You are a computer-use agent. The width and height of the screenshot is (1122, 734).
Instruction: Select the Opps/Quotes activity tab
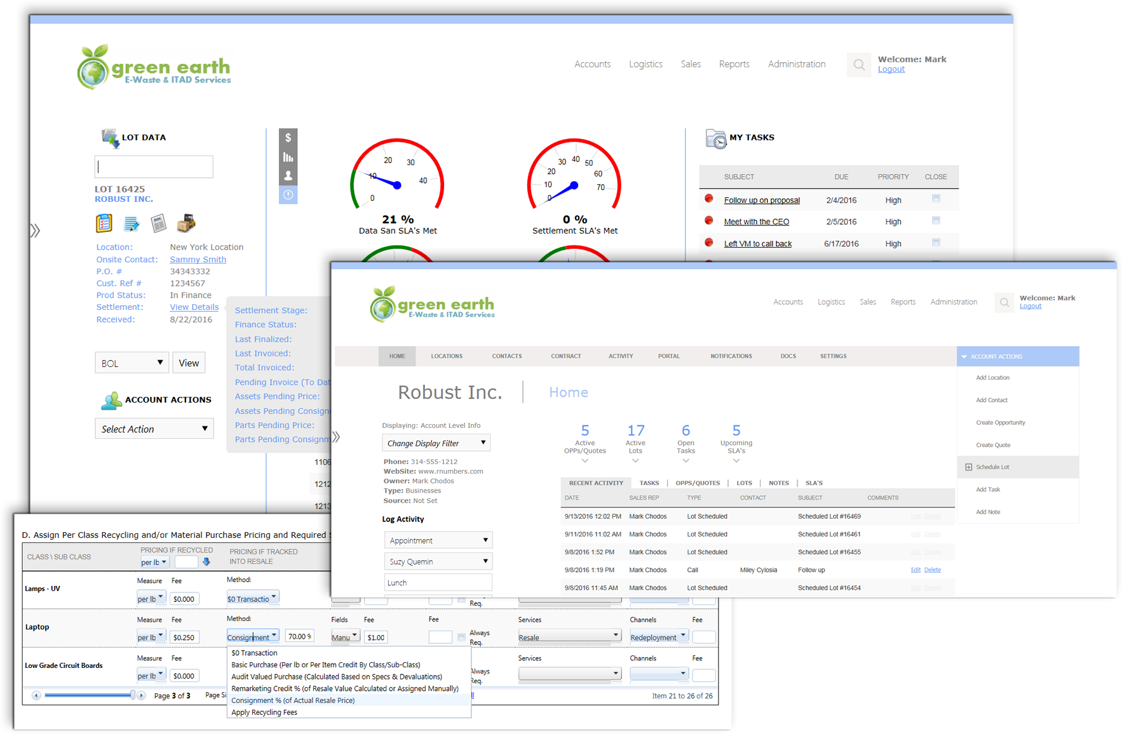pyautogui.click(x=698, y=483)
